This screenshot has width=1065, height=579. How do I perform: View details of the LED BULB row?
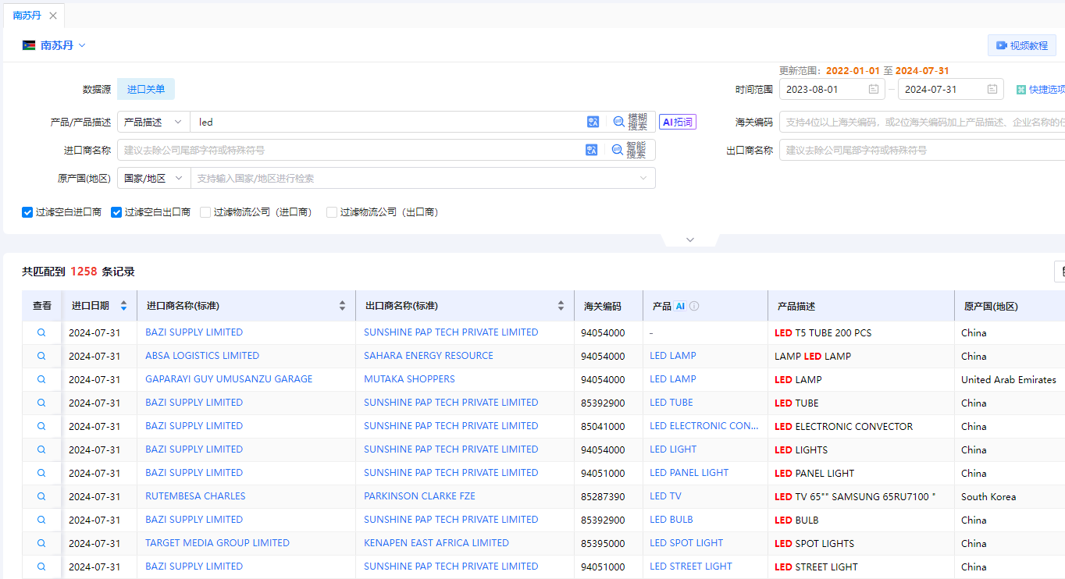click(x=41, y=520)
